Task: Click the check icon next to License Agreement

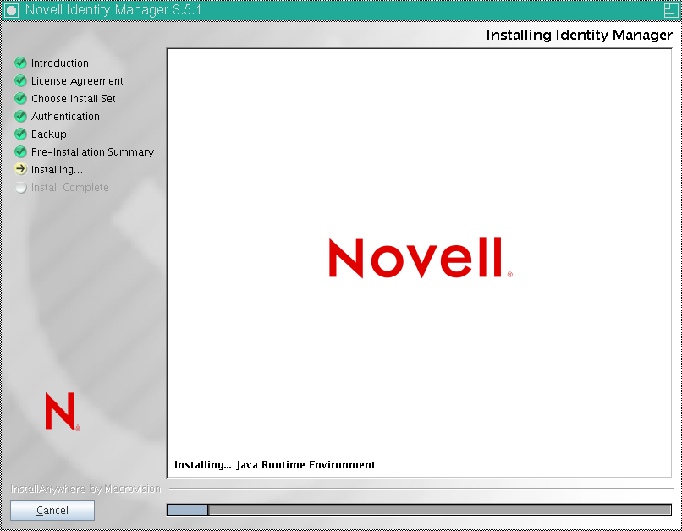Action: [x=20, y=80]
